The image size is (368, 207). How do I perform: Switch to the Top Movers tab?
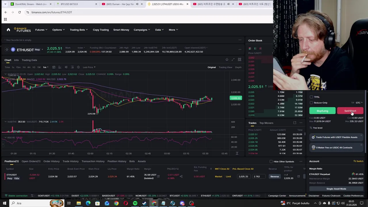[266, 123]
